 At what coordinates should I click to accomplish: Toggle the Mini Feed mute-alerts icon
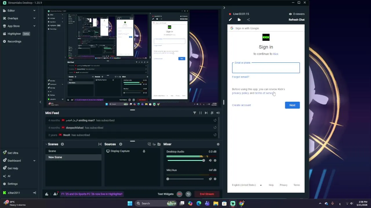click(212, 113)
